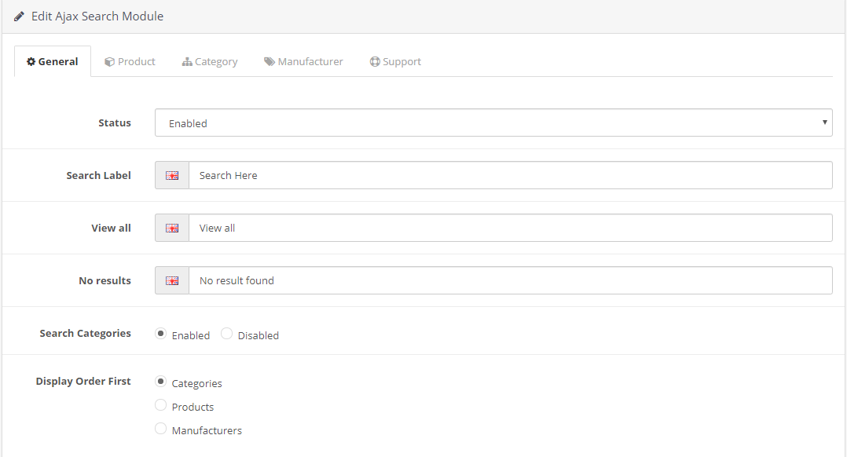Click the flag icon beside Search Label field
The image size is (847, 457).
172,176
